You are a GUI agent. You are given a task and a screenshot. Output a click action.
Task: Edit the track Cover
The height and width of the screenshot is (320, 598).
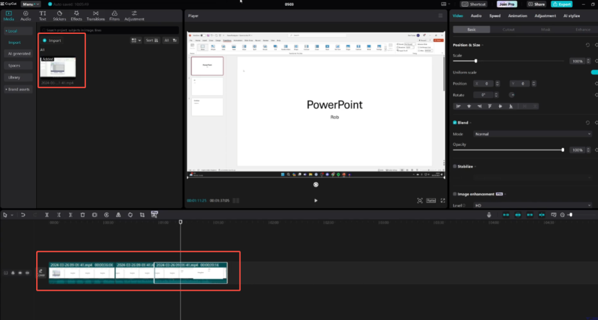pyautogui.click(x=41, y=272)
